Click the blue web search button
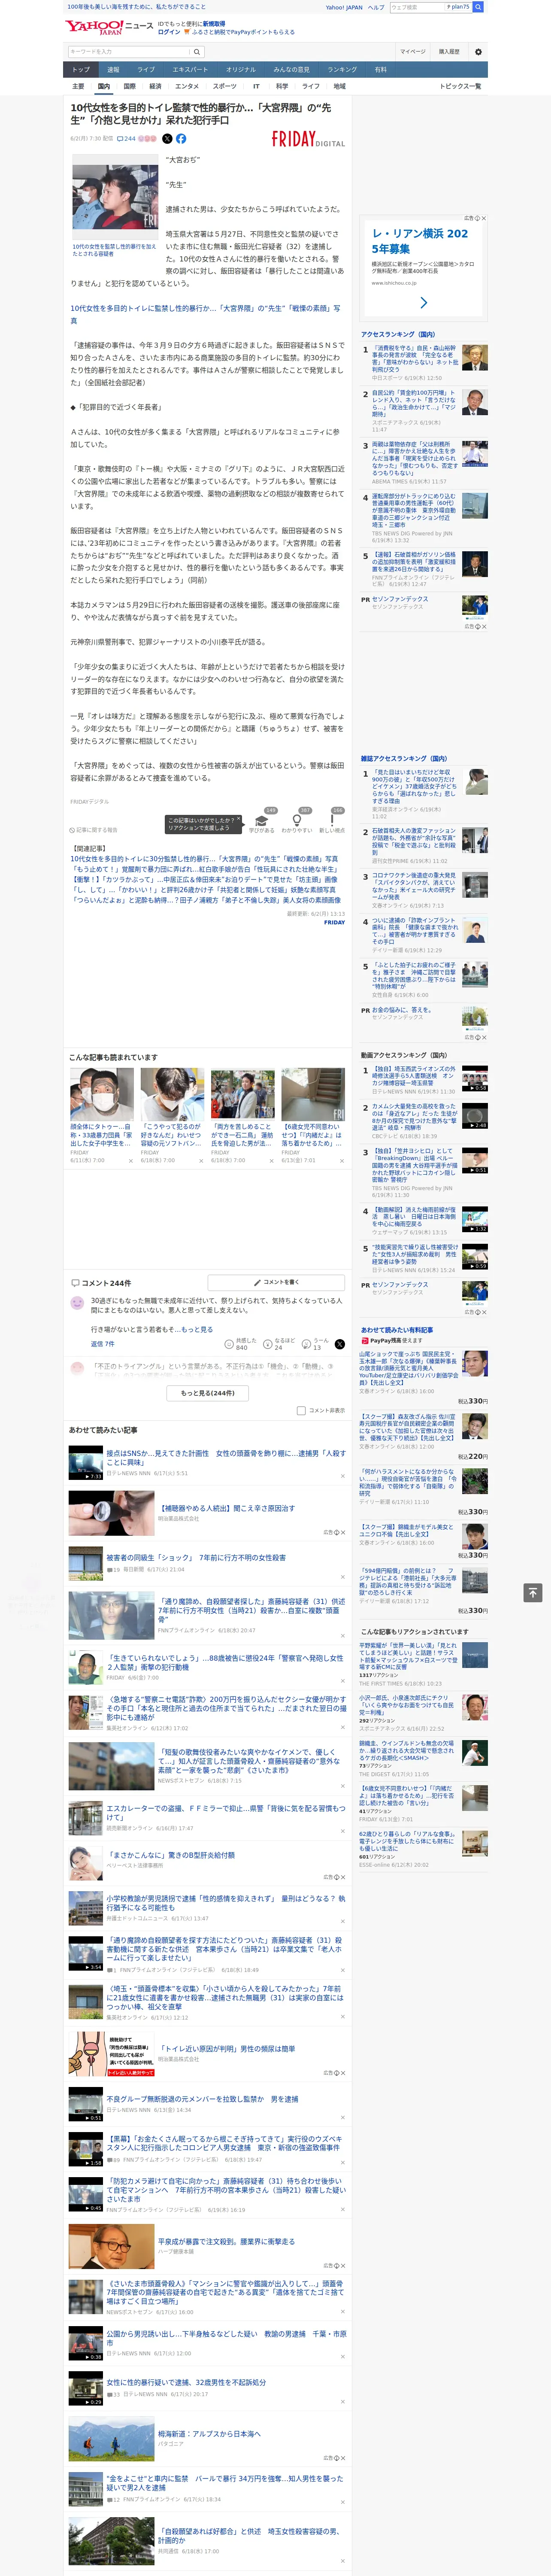The width and height of the screenshot is (551, 2576). click(478, 7)
